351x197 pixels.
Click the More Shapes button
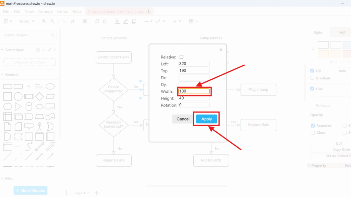(x=30, y=190)
